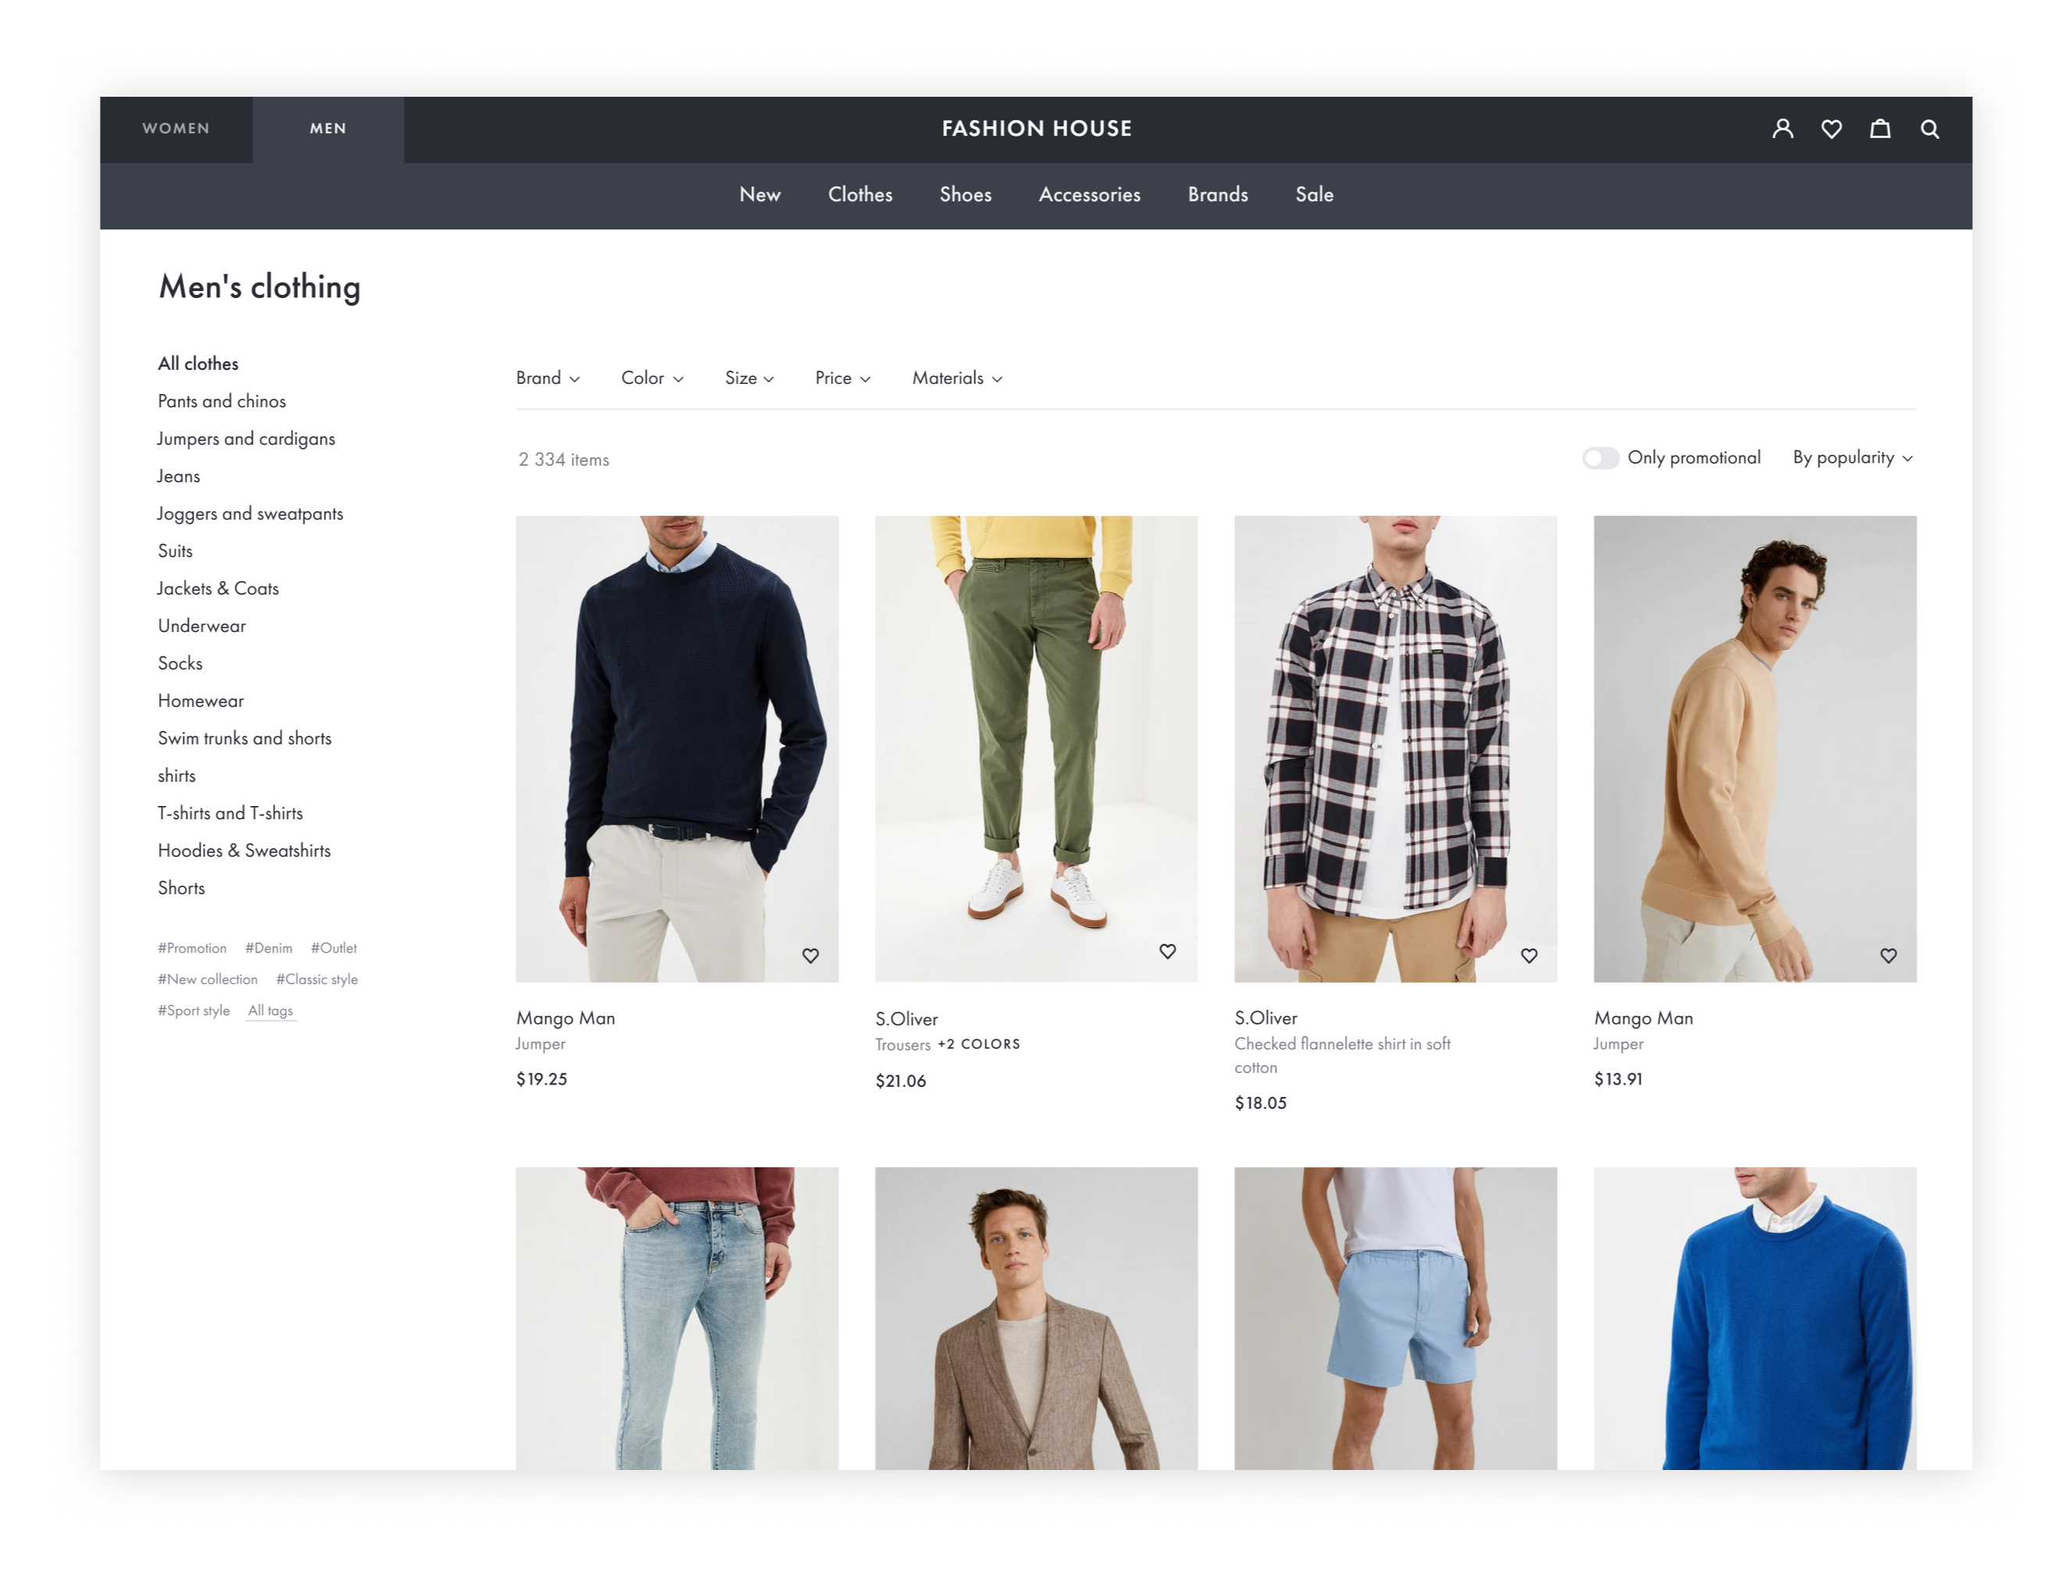The image size is (2072, 1573).
Task: Click the $19.25 price text
Action: [x=541, y=1079]
